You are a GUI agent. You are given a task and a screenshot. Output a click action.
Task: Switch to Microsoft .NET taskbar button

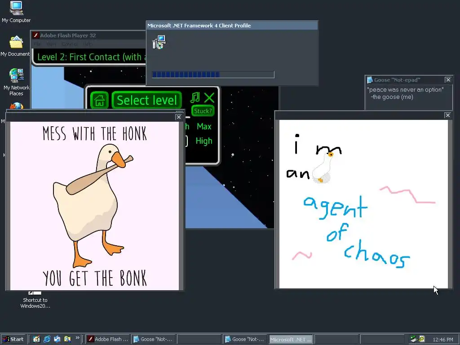click(291, 339)
